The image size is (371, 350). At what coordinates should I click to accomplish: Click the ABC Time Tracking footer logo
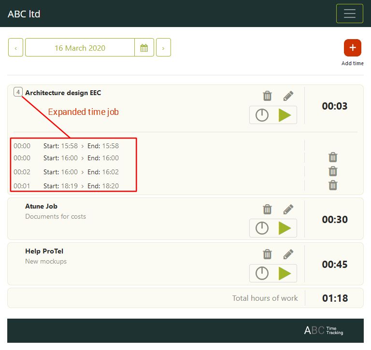click(x=324, y=330)
